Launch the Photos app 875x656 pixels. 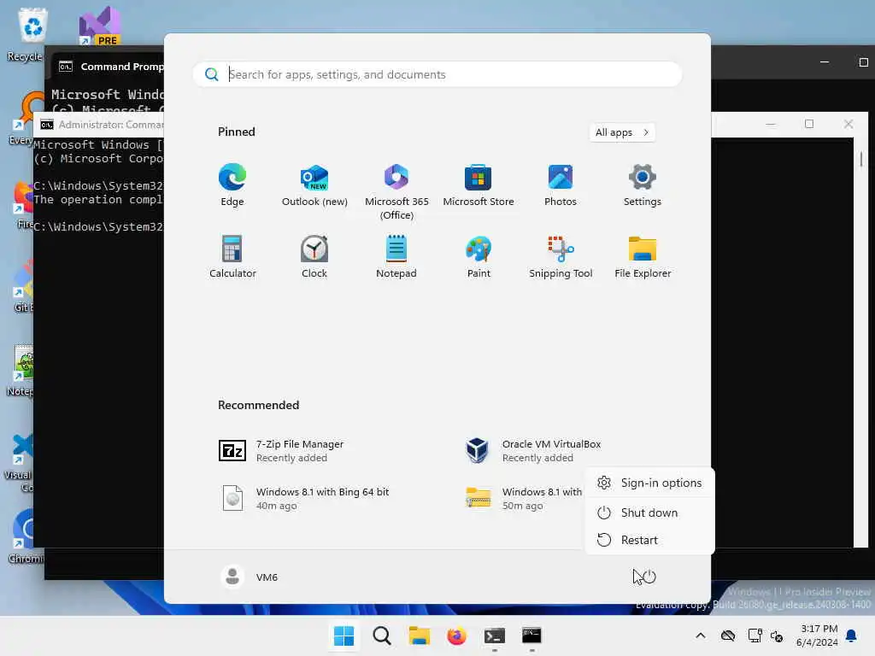(x=561, y=185)
